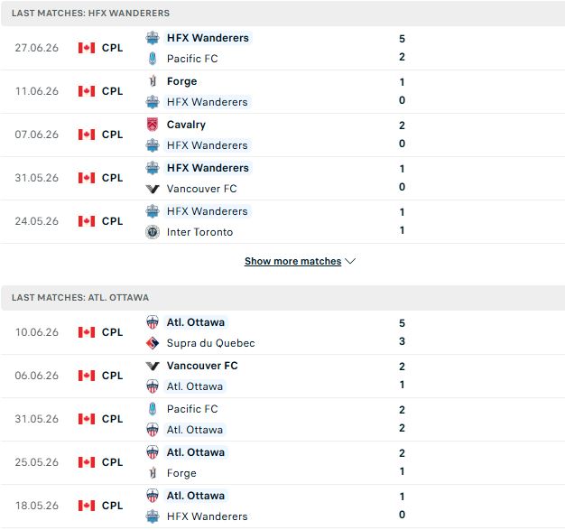Screen dimensions: 565x530
Task: Open Pacific FC vs Atl. Ottawa 2-2 match
Action: pyautogui.click(x=282, y=419)
